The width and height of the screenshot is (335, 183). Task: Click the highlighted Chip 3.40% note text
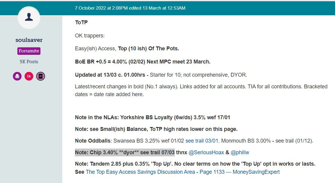point(125,152)
